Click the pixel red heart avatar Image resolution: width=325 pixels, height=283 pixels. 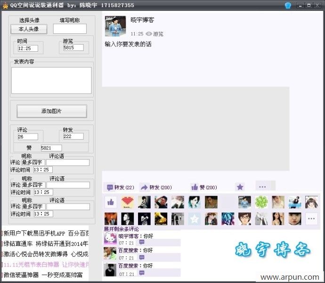pyautogui.click(x=128, y=202)
